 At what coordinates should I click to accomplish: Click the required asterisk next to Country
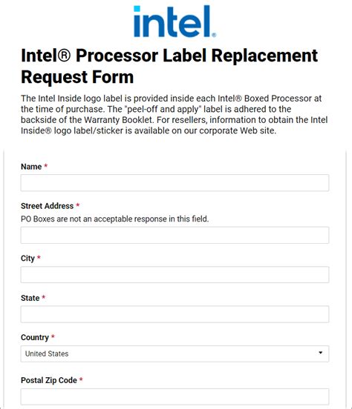53,336
